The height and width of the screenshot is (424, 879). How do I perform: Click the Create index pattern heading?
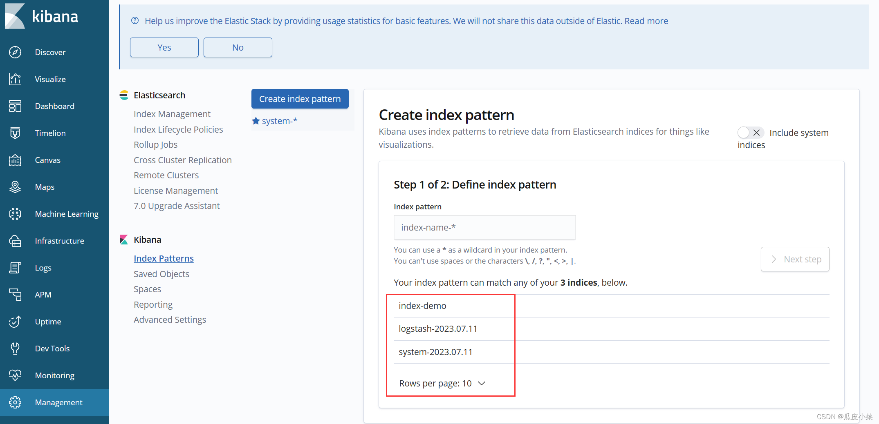tap(446, 115)
